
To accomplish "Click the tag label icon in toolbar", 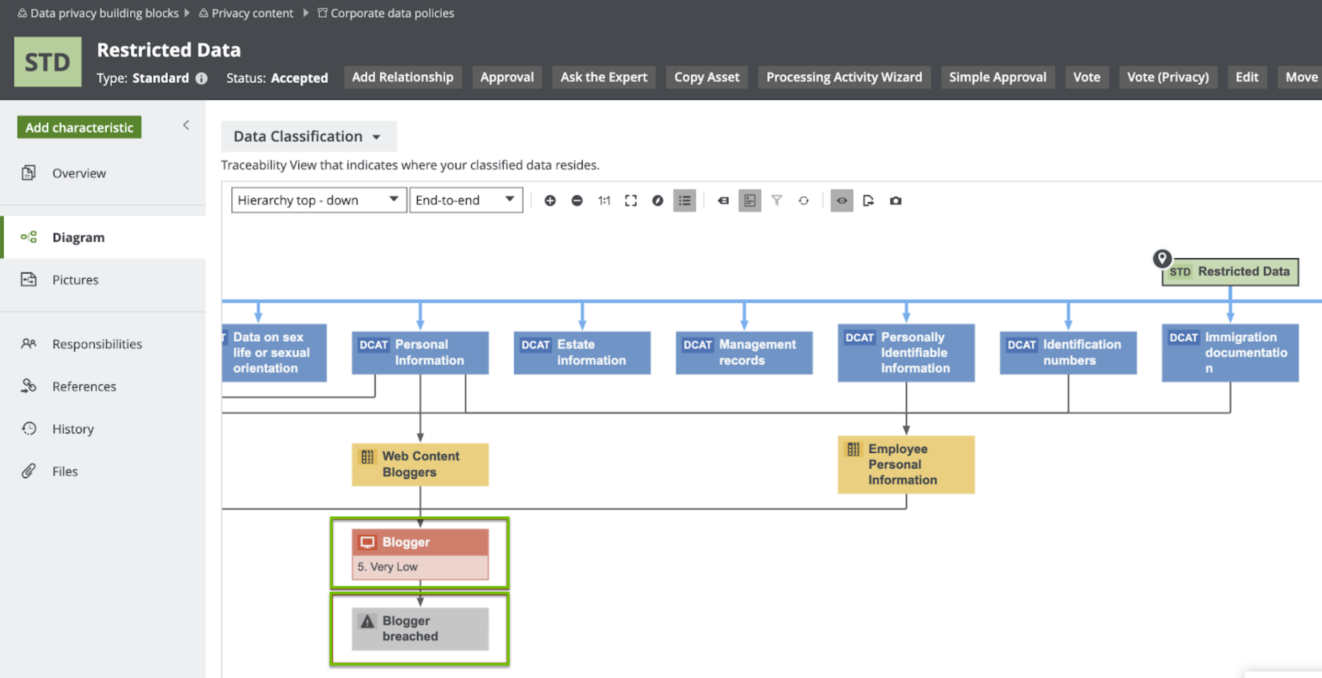I will point(723,201).
